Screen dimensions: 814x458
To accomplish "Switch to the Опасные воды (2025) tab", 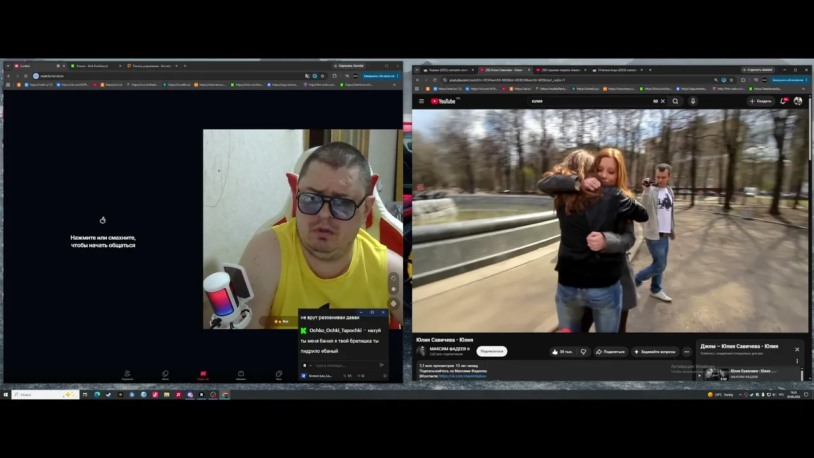I will (x=617, y=70).
